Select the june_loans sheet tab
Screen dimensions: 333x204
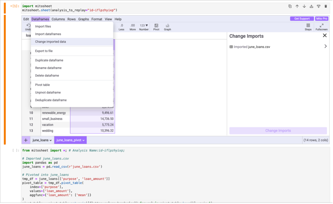pos(40,140)
